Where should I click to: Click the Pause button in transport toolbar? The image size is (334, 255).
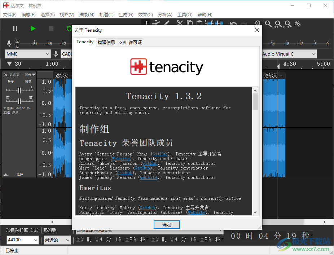coord(15,28)
